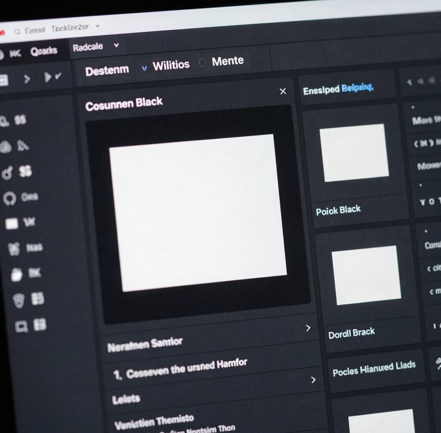Click the left arrow icon above right panel
This screenshot has width=441, height=433.
pyautogui.click(x=409, y=82)
